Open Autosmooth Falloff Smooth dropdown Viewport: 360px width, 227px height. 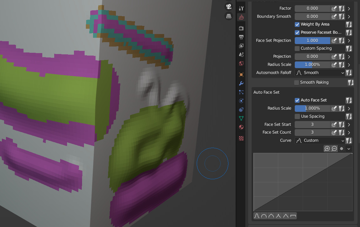320,73
